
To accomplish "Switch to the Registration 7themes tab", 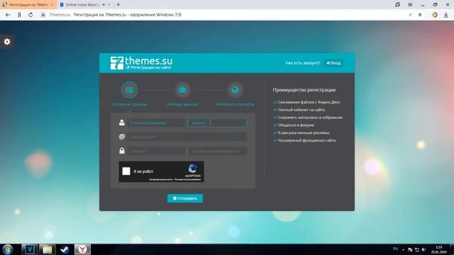I will pos(28,5).
